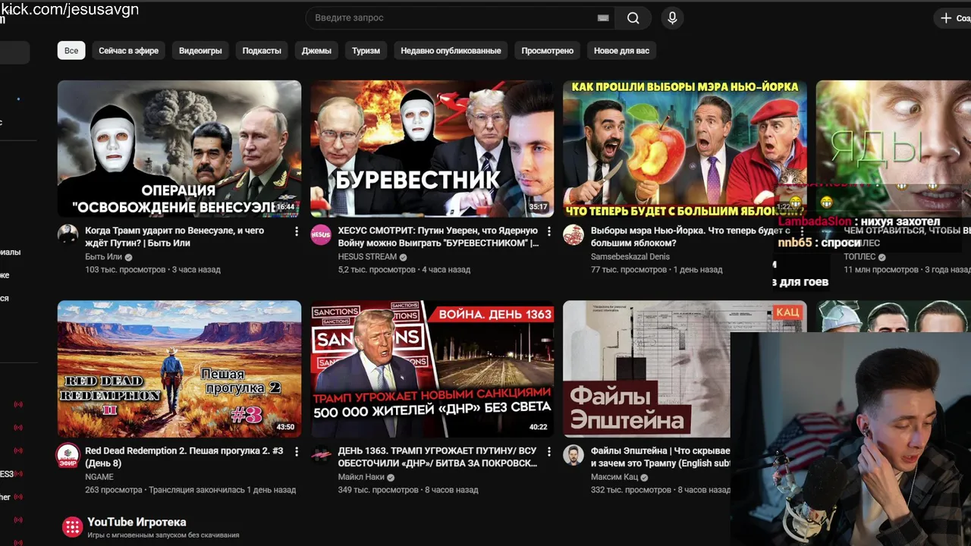This screenshot has width=971, height=546.
Task: Open the 'Освобождение Венесуэлы' video thumbnail
Action: click(179, 149)
